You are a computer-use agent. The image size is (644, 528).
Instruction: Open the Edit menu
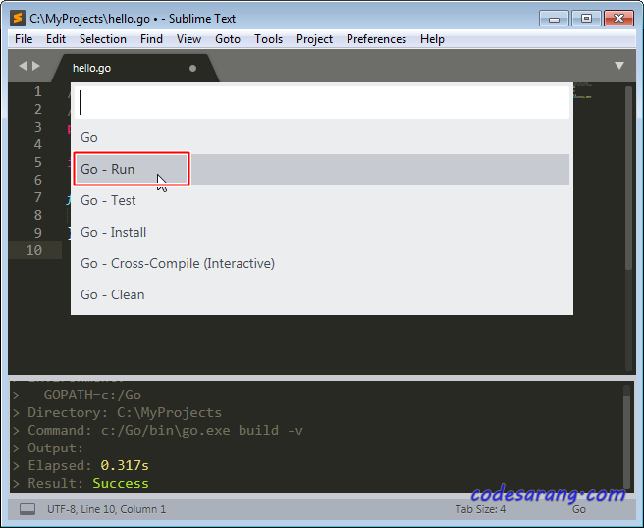coord(56,39)
